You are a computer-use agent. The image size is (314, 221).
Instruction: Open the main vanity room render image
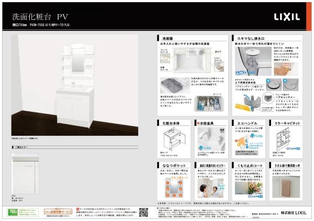coord(75,85)
